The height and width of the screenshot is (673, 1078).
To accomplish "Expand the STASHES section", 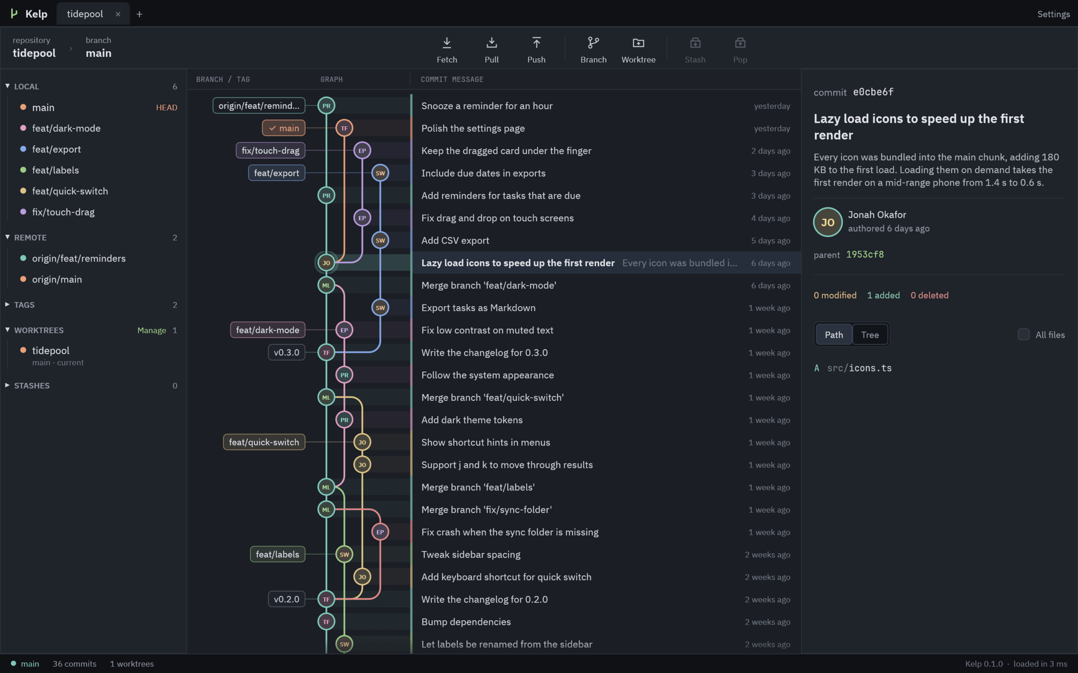I will 7,385.
